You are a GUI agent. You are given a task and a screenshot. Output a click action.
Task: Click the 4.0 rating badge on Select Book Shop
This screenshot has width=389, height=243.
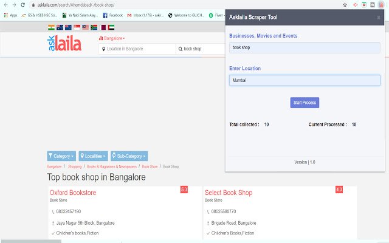[339, 190]
